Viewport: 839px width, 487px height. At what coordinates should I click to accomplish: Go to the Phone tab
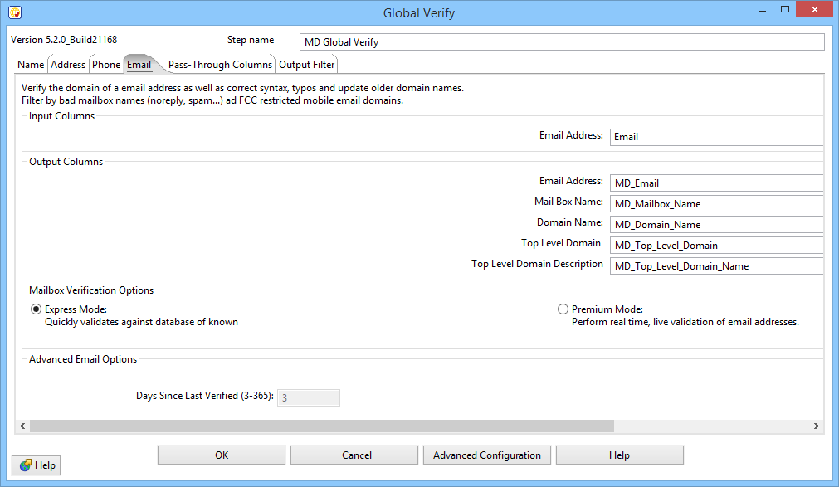106,65
